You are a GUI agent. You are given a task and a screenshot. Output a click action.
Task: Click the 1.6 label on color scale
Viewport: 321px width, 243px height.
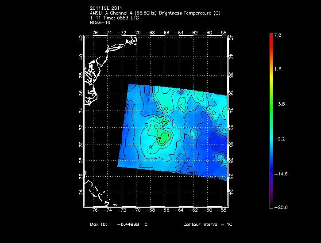tap(278, 69)
